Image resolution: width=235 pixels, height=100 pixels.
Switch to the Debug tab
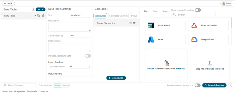(x=134, y=15)
